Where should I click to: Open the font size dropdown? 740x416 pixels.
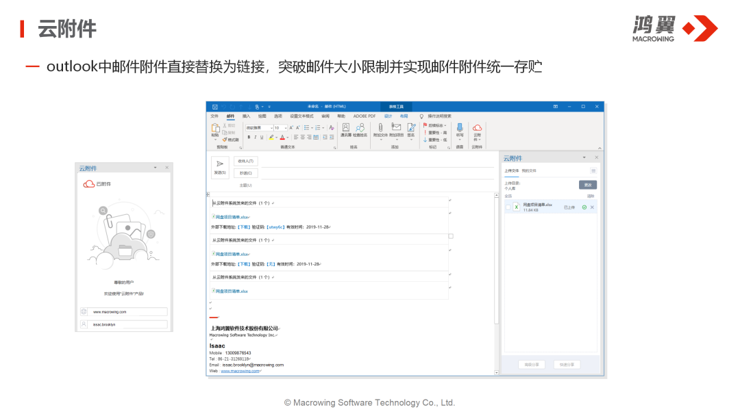tap(286, 128)
